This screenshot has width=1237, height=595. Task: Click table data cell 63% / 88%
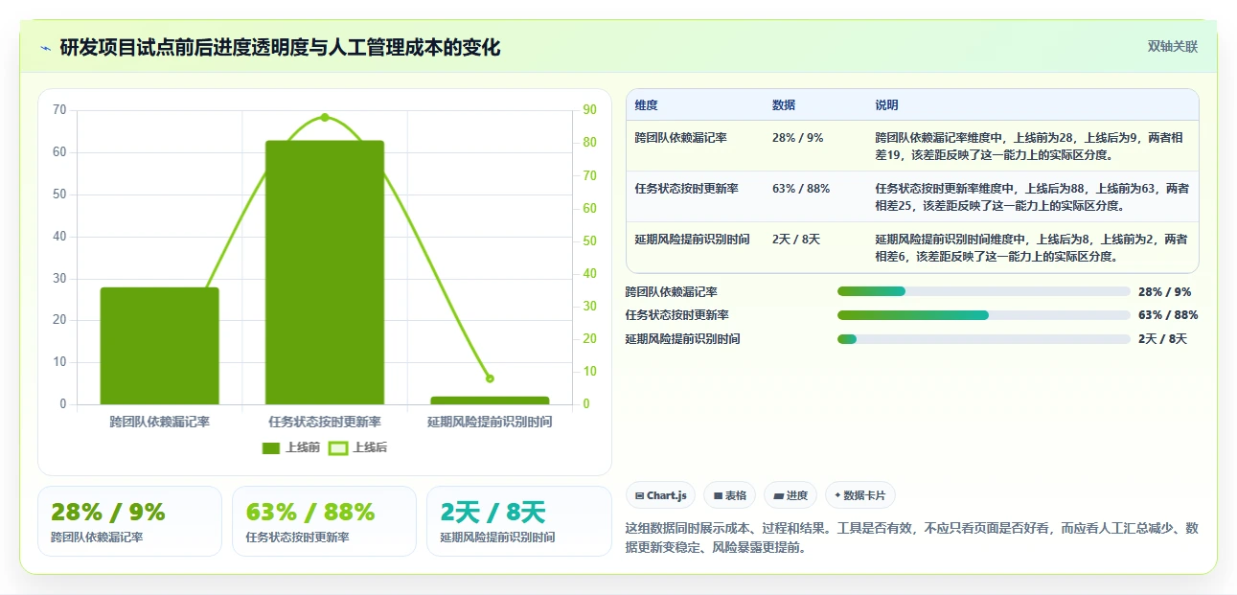[x=801, y=189]
